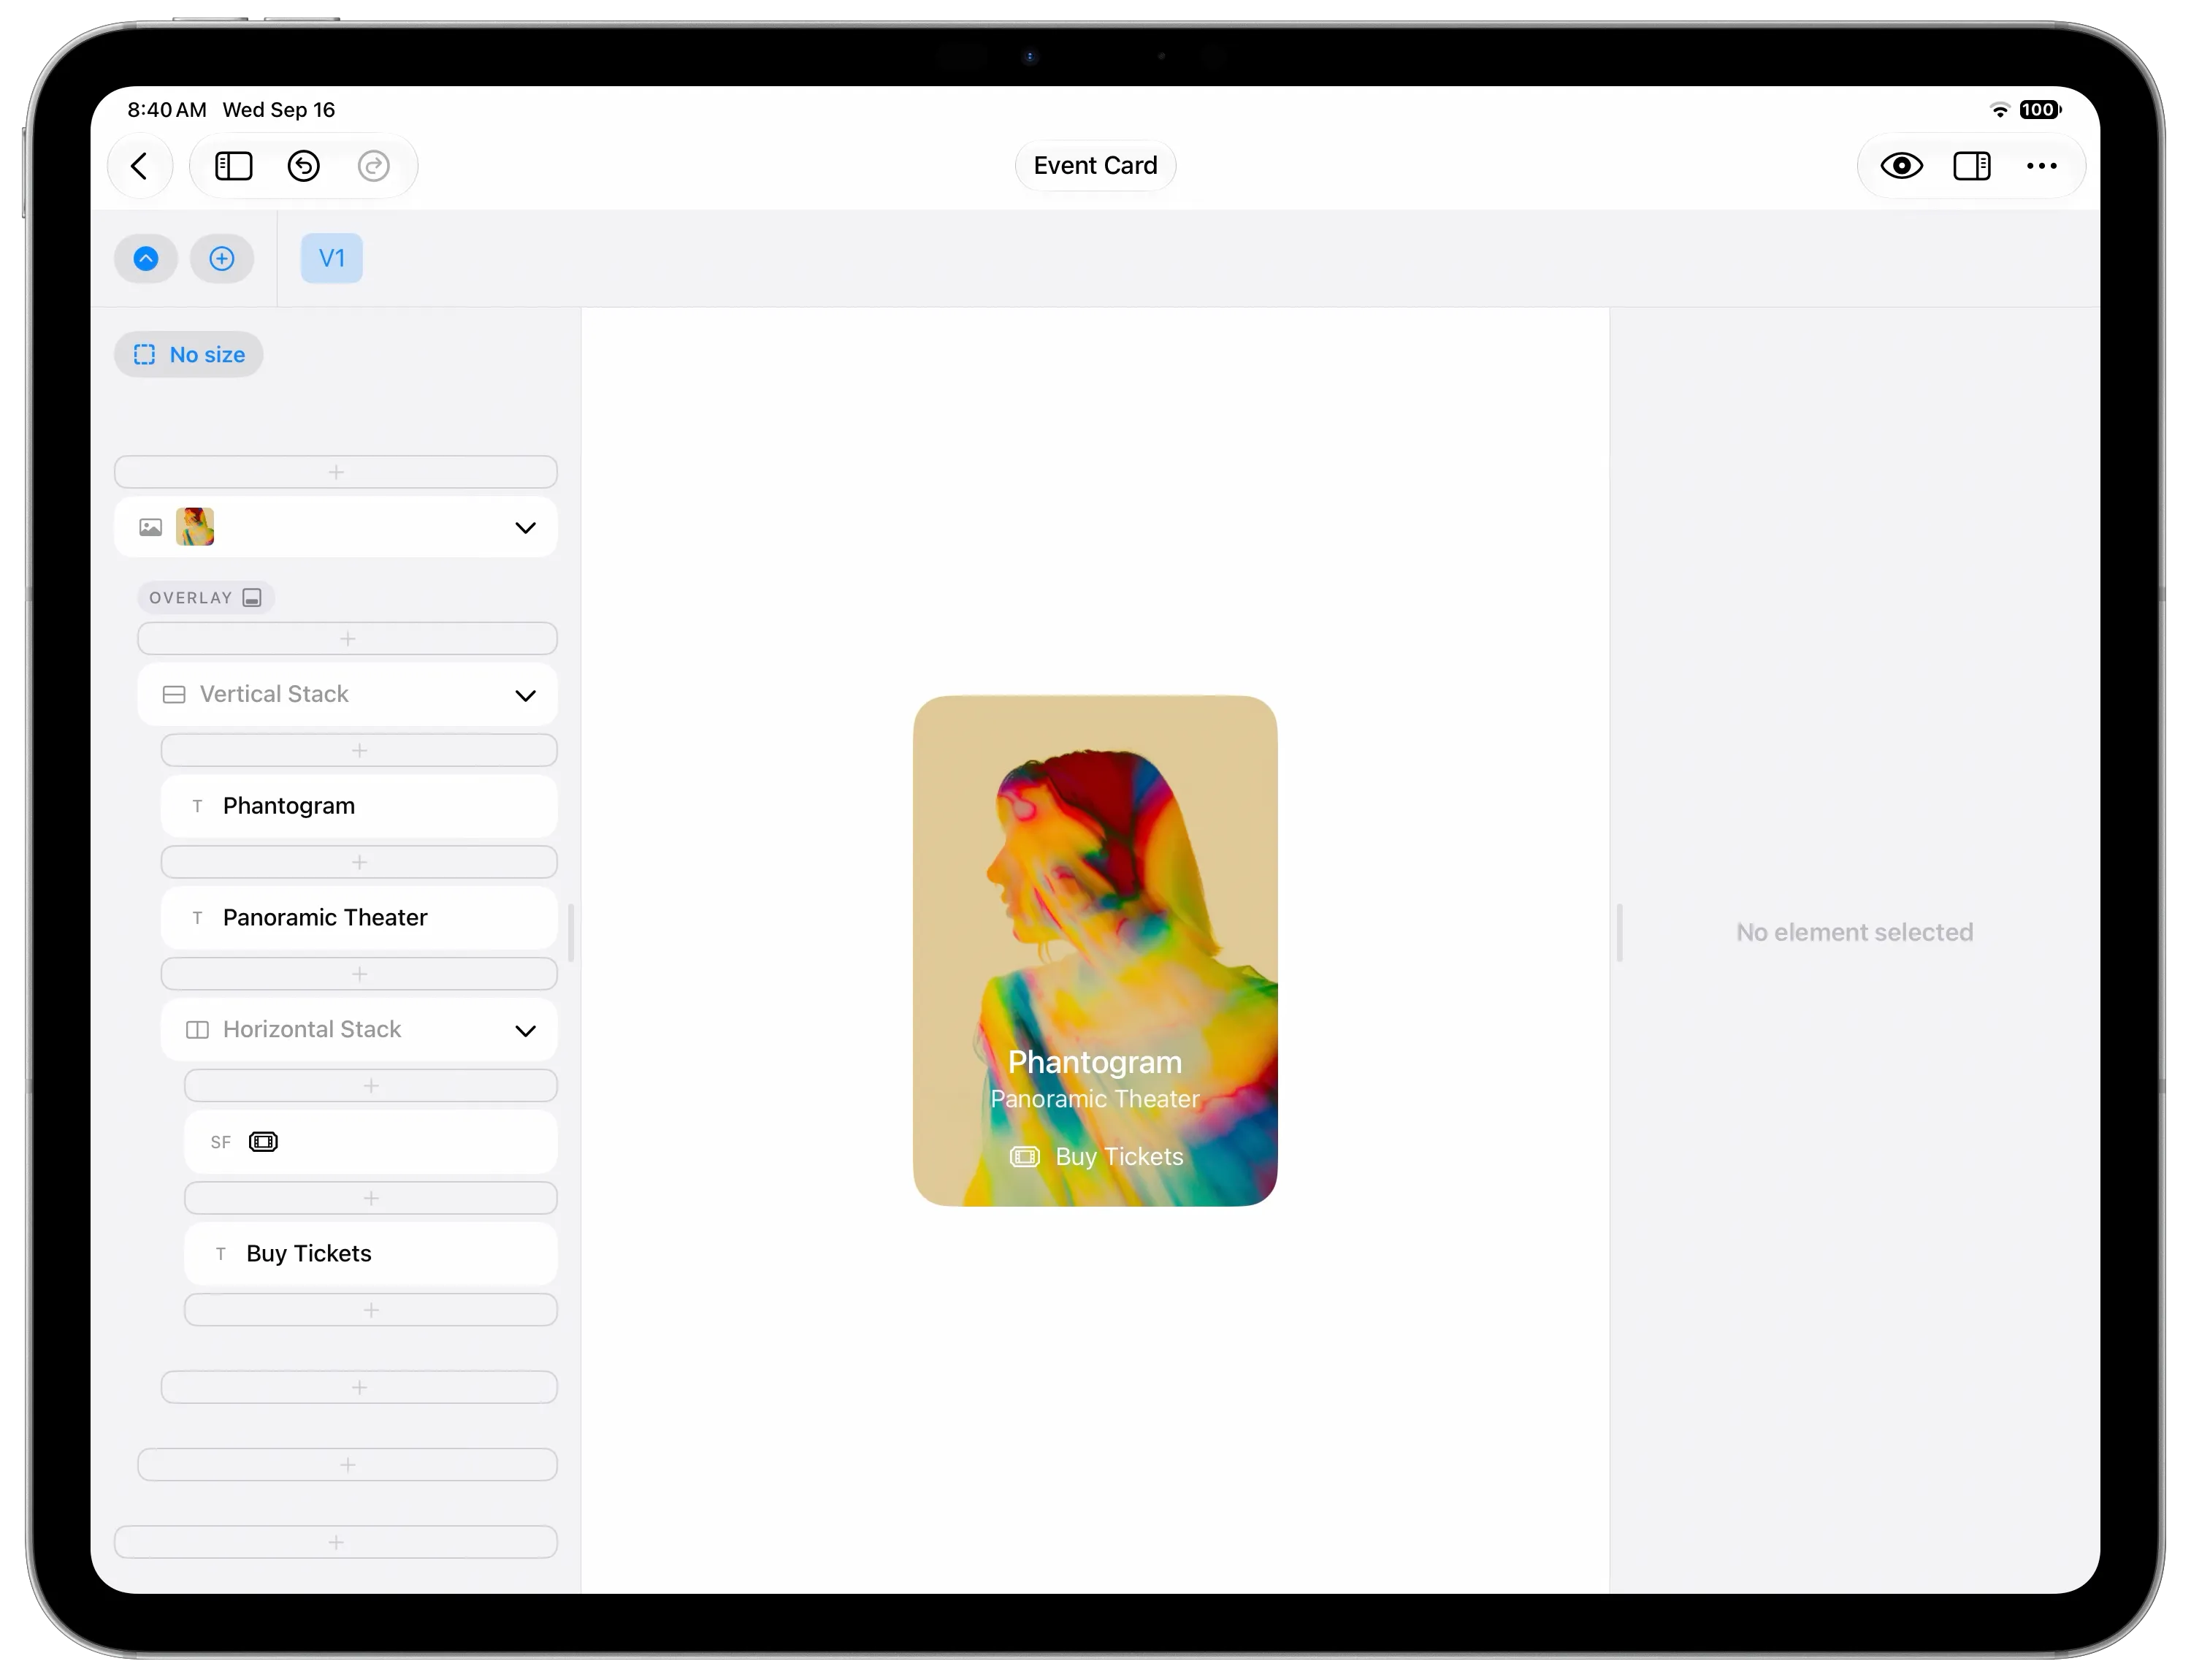Click the image element type icon
2191x1680 pixels.
(151, 527)
